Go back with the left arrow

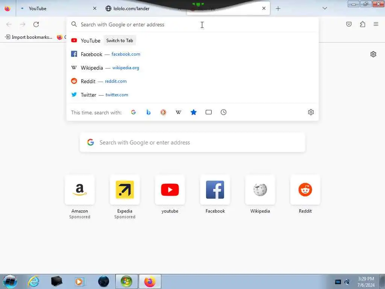pos(9,24)
